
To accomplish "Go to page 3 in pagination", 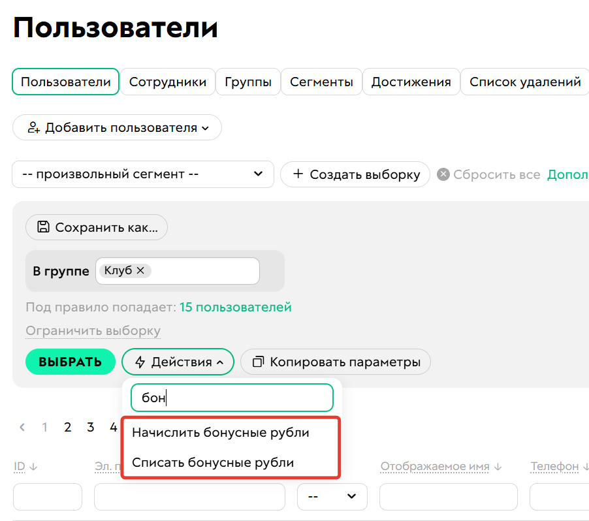I will pos(90,427).
